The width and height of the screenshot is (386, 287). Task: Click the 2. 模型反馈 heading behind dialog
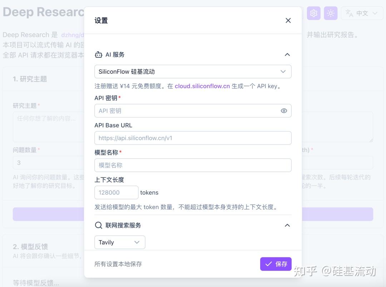click(x=30, y=247)
